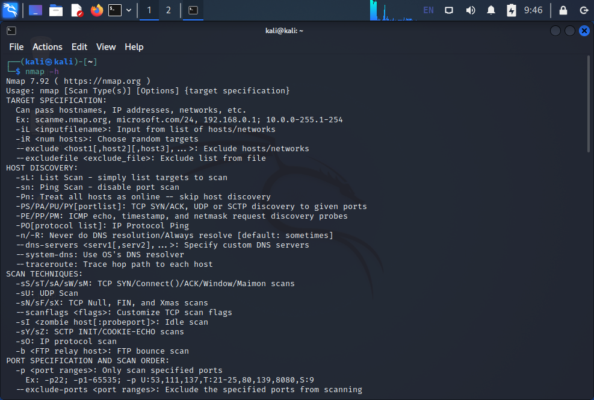Click the '-PO[protocol list]' option line
This screenshot has height=400, width=594.
(x=102, y=225)
